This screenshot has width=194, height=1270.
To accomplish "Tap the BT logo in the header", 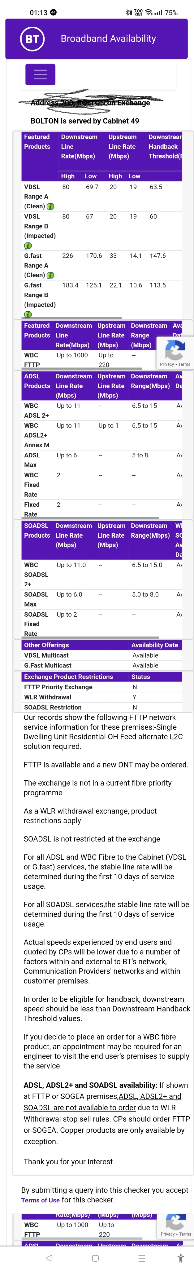I will (32, 39).
